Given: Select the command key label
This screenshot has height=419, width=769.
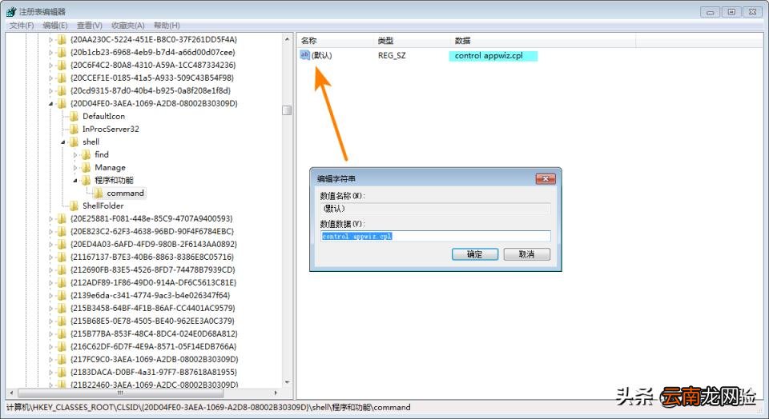Looking at the screenshot, I should (125, 193).
